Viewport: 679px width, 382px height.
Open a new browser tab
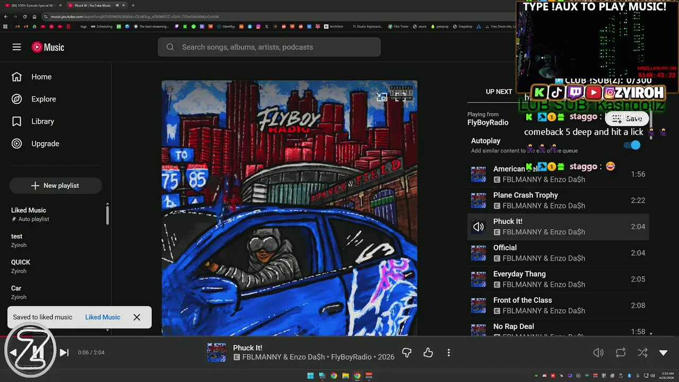point(133,5)
